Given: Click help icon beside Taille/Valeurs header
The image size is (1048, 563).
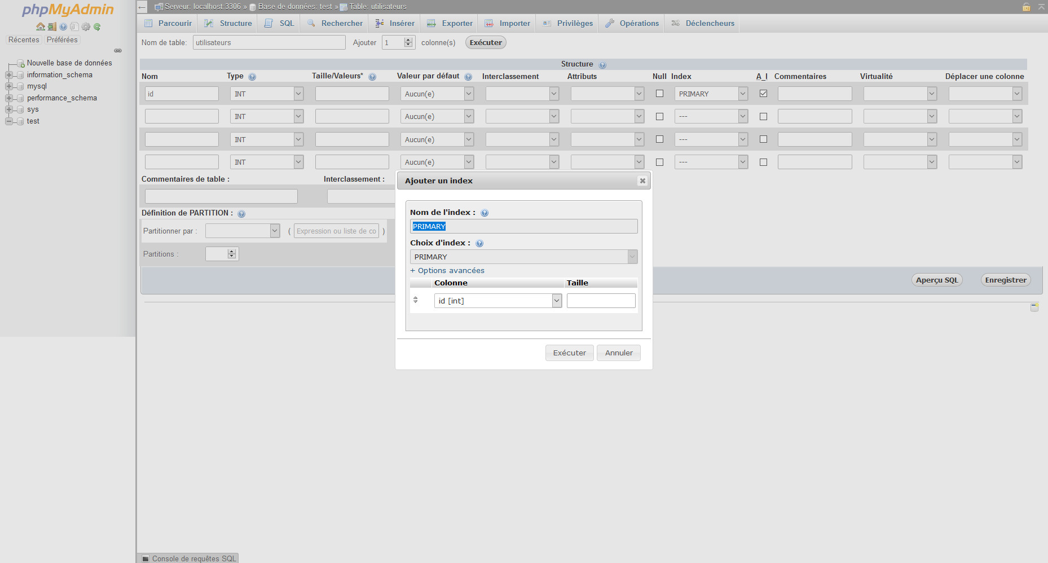Looking at the screenshot, I should pos(372,77).
